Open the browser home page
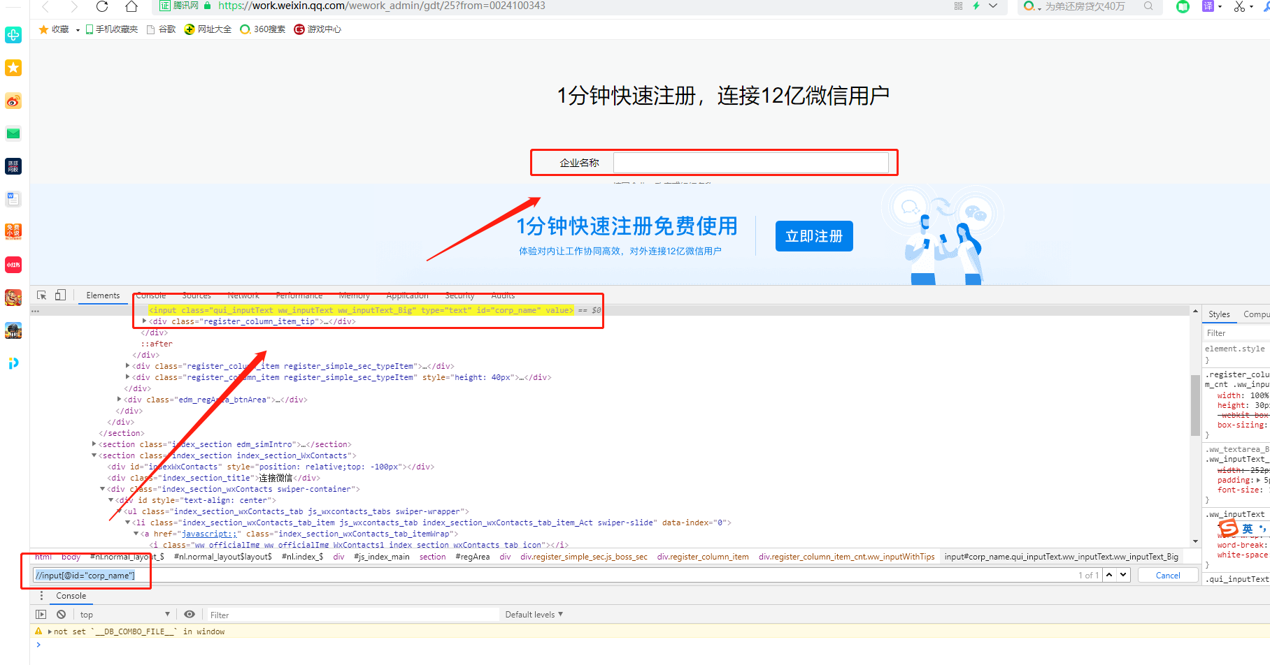The image size is (1270, 665). (x=131, y=6)
